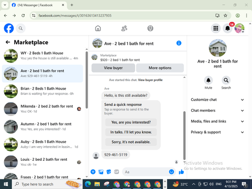Click the More options button
Image resolution: width=252 pixels, height=189 pixels.
tap(160, 68)
